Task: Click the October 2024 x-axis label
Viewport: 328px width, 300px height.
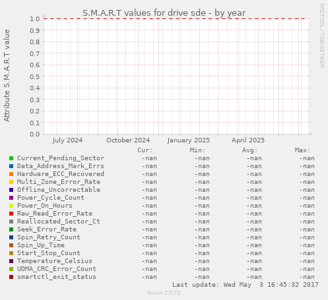Action: pos(128,140)
